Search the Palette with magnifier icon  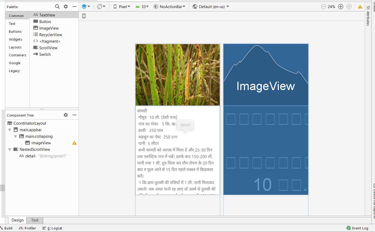(x=57, y=7)
